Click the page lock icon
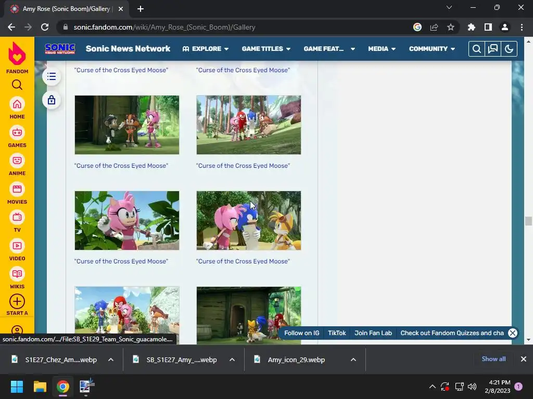This screenshot has height=399, width=533. point(52,100)
